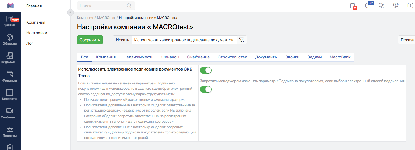Clear the filter using funnel icon
Screen dimensions: 415x150
click(x=242, y=40)
